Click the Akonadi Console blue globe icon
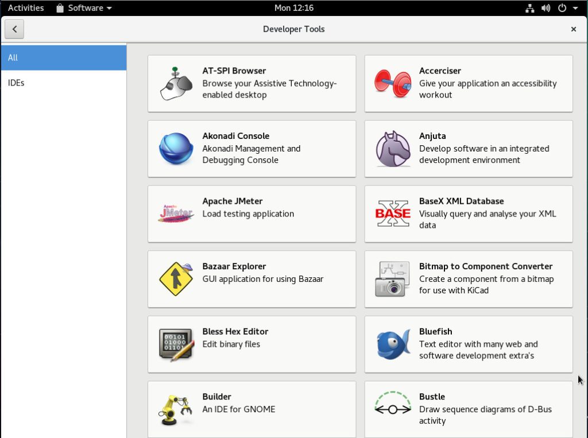 click(x=176, y=149)
